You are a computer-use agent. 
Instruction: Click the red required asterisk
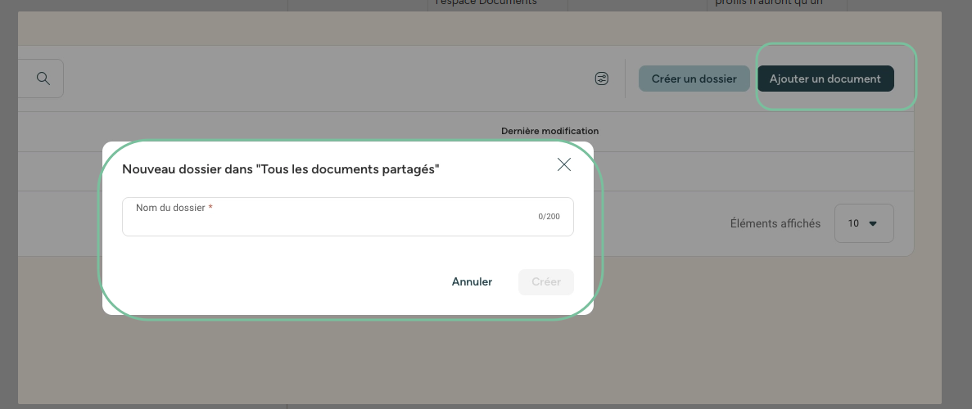[210, 208]
